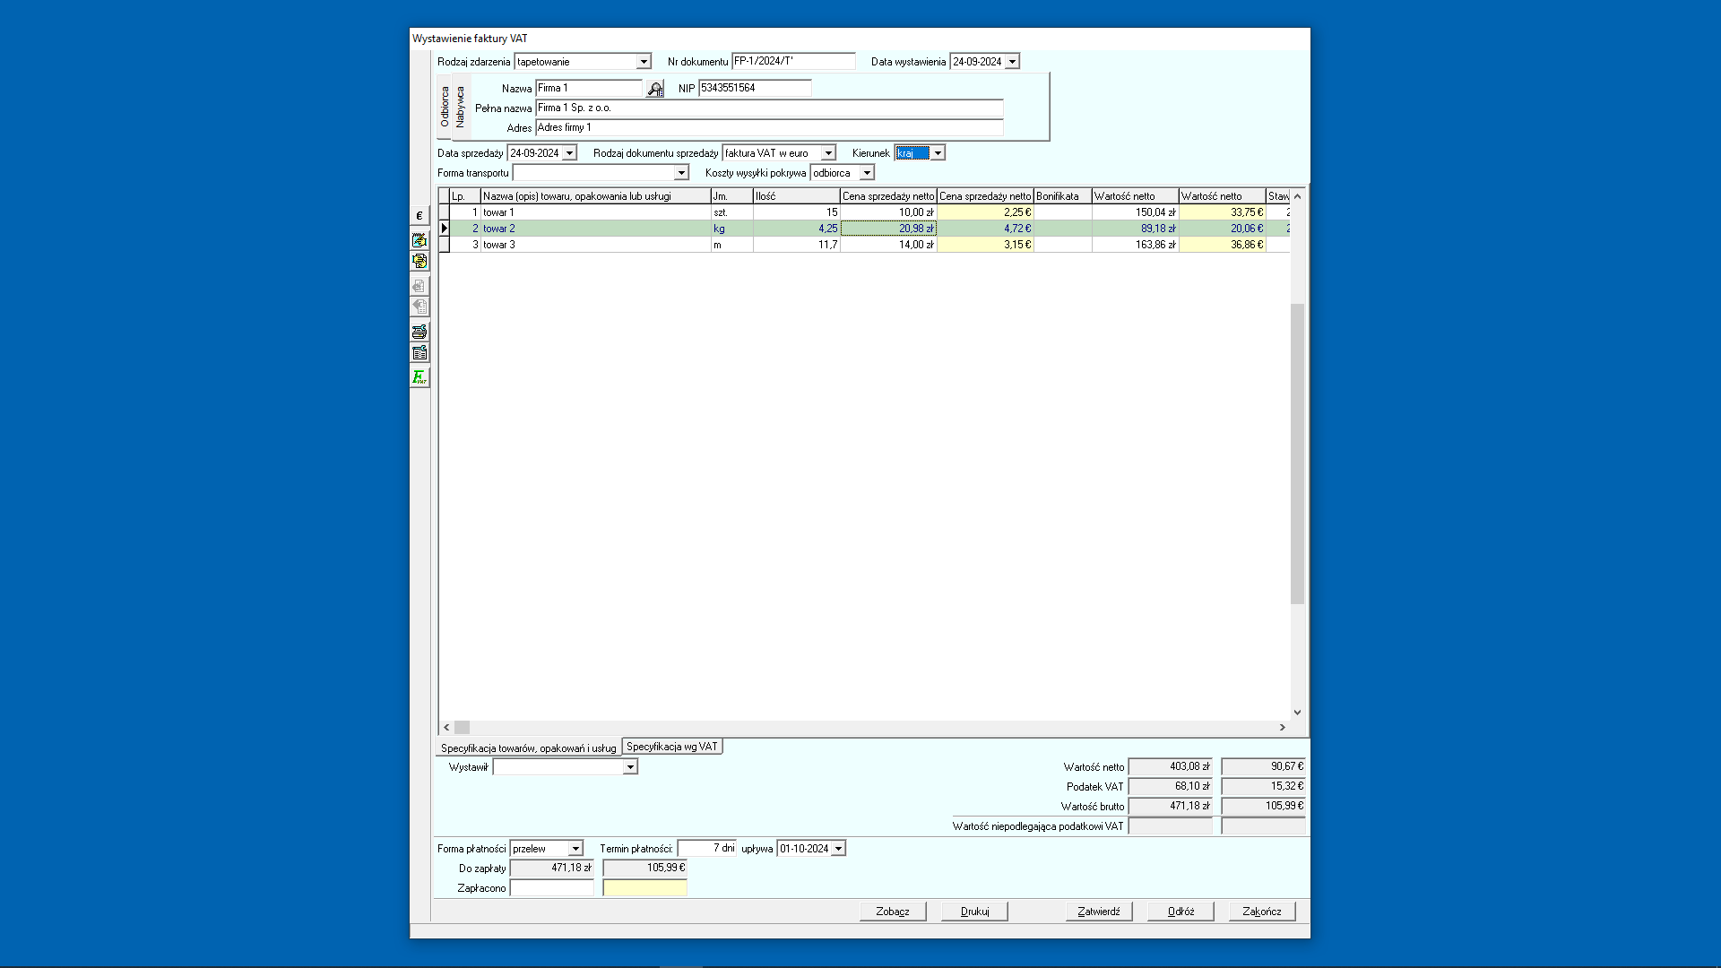
Task: Select the Nabywca vertical tab
Action: tap(460, 106)
